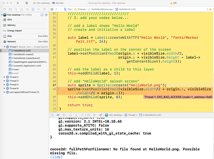Open the Find navigator magnifier icon
This screenshot has width=214, height=159.
click(16, 9)
